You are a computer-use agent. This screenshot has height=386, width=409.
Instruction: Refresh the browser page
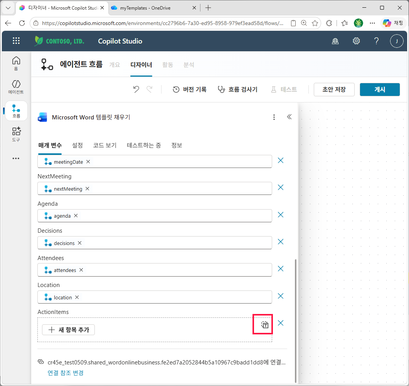[x=22, y=23]
